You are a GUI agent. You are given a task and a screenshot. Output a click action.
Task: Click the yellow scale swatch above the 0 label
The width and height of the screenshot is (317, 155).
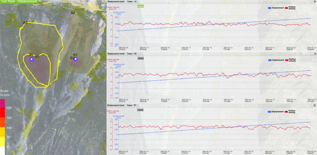coord(2,142)
